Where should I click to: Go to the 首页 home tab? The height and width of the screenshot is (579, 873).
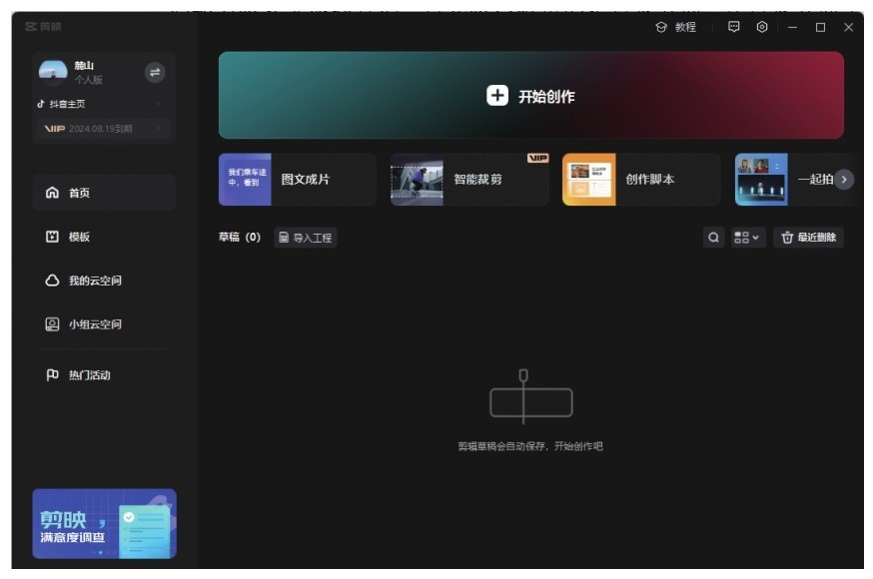[104, 193]
